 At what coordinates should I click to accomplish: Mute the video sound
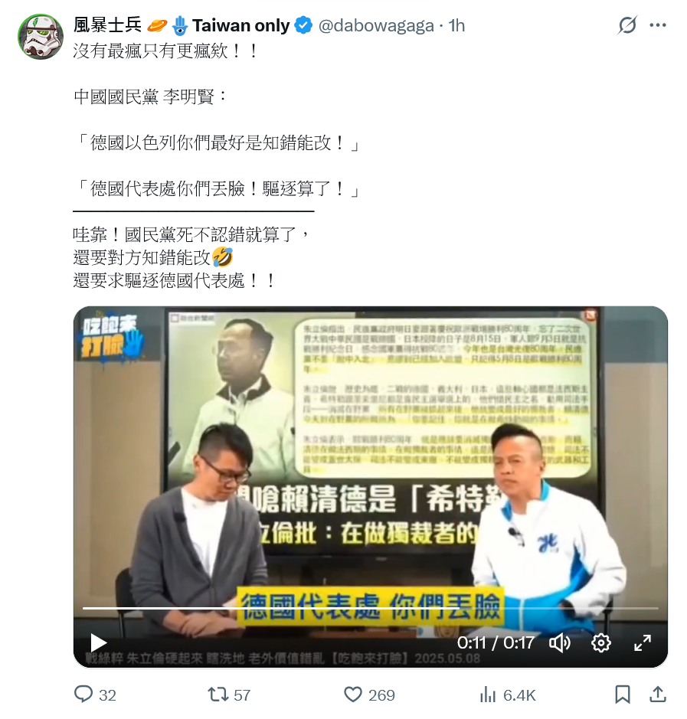(560, 643)
